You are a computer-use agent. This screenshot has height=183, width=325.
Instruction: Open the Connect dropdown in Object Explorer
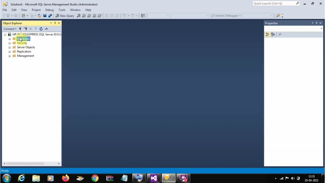10,29
